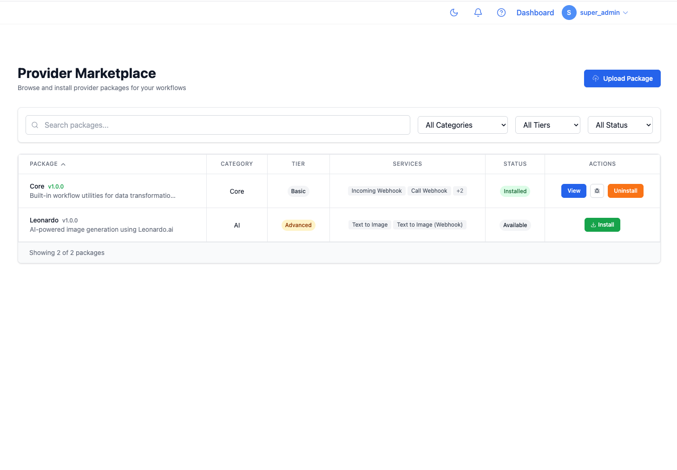
Task: Install the Leonardo package
Action: pos(602,225)
